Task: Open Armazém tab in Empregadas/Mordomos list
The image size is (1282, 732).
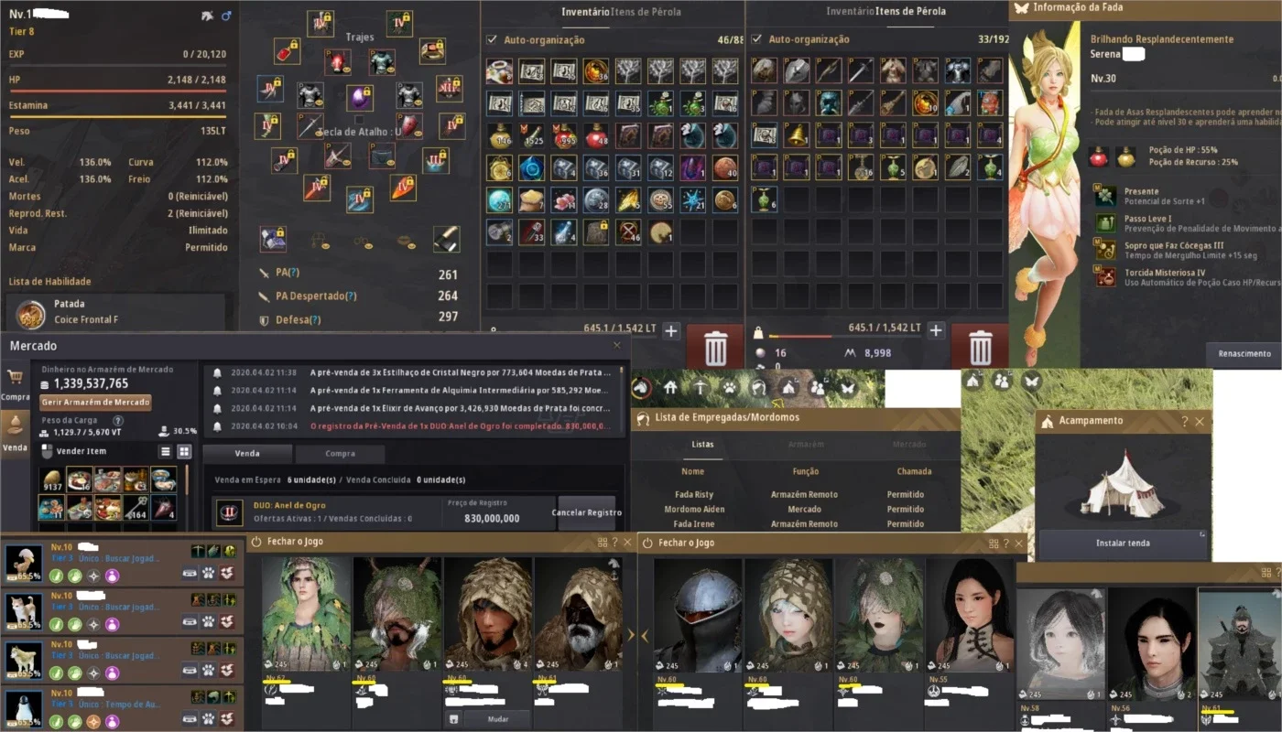Action: pos(806,445)
